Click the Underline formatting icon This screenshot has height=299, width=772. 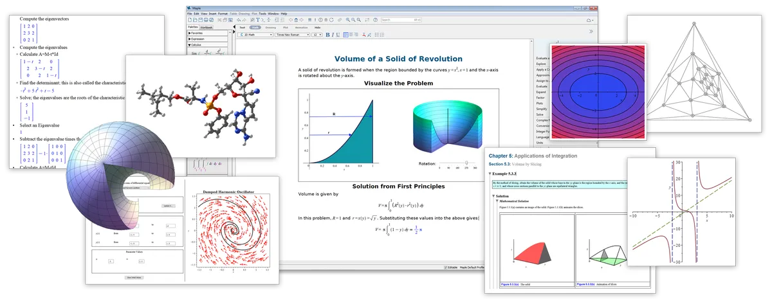tap(338, 35)
